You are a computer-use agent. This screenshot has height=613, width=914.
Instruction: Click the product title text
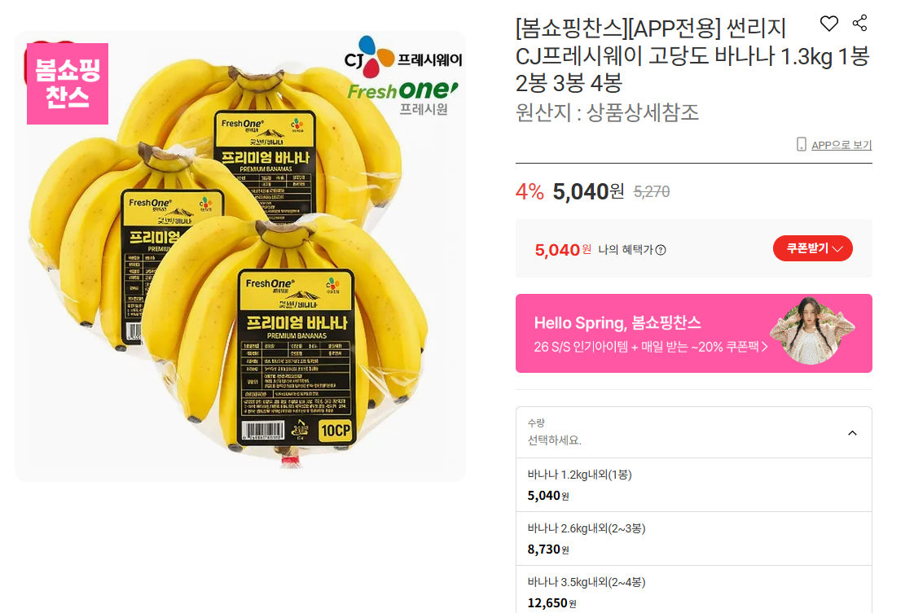click(x=692, y=55)
